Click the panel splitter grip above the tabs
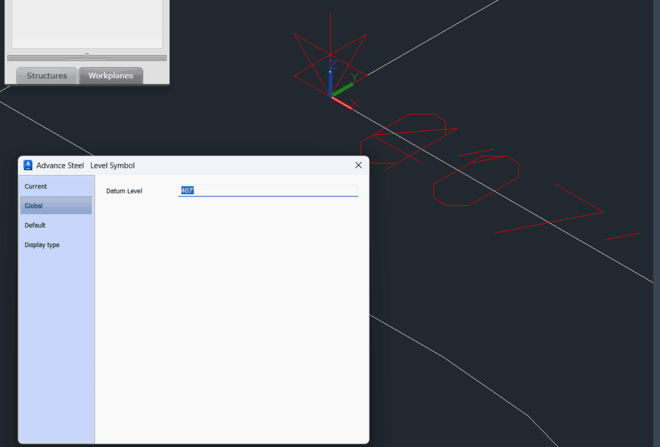This screenshot has width=660, height=447. pos(87,57)
